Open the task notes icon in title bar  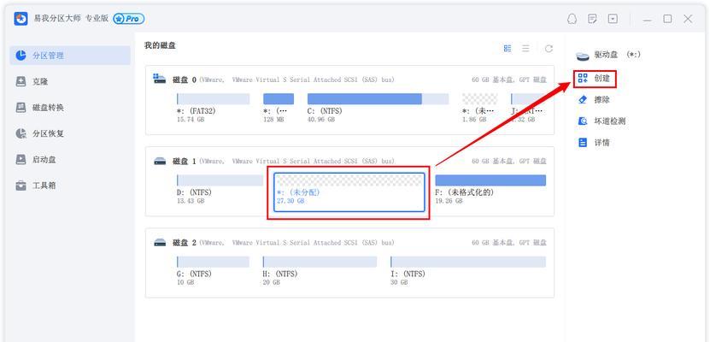(592, 19)
